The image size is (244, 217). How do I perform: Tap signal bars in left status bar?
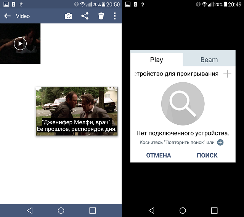[x=89, y=4]
